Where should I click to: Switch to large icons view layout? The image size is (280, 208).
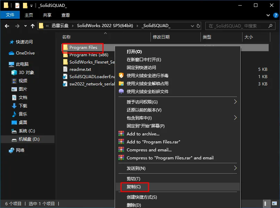(x=274, y=203)
